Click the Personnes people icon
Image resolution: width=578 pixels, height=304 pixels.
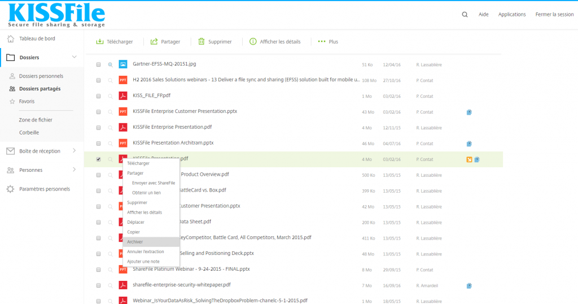coord(11,170)
